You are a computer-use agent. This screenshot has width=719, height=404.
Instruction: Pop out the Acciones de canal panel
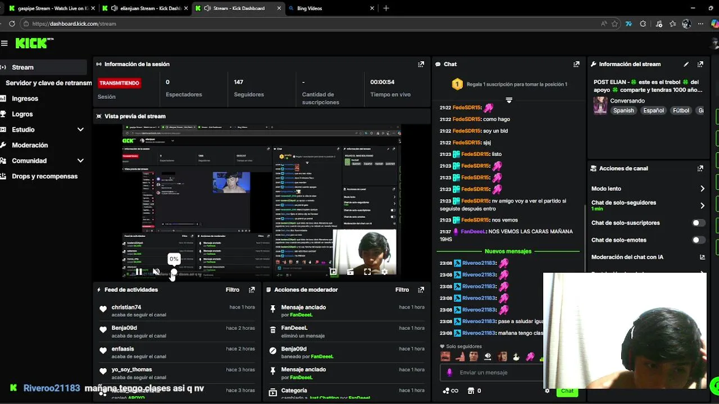700,168
